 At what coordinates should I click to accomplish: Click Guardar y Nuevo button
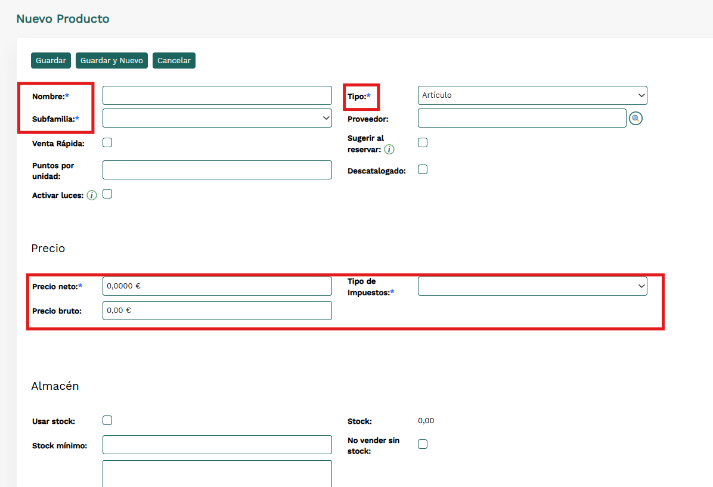(x=111, y=61)
